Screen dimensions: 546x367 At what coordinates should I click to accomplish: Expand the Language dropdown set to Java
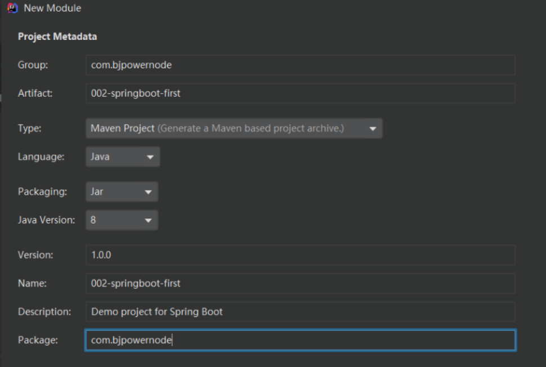click(123, 157)
